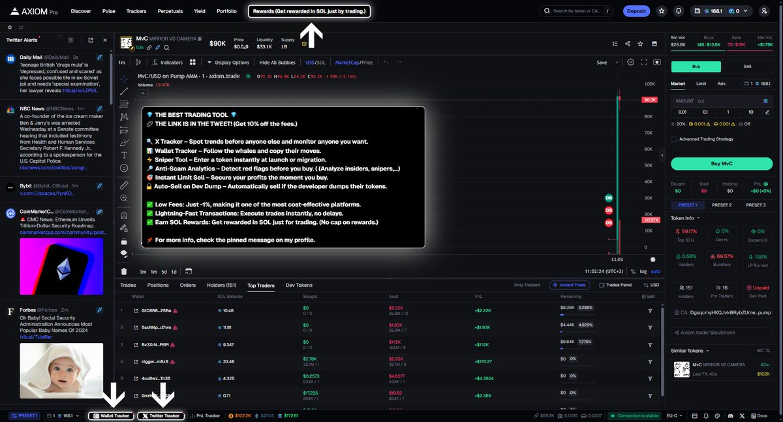Open Wallet Tracker in bottom bar

click(x=112, y=415)
